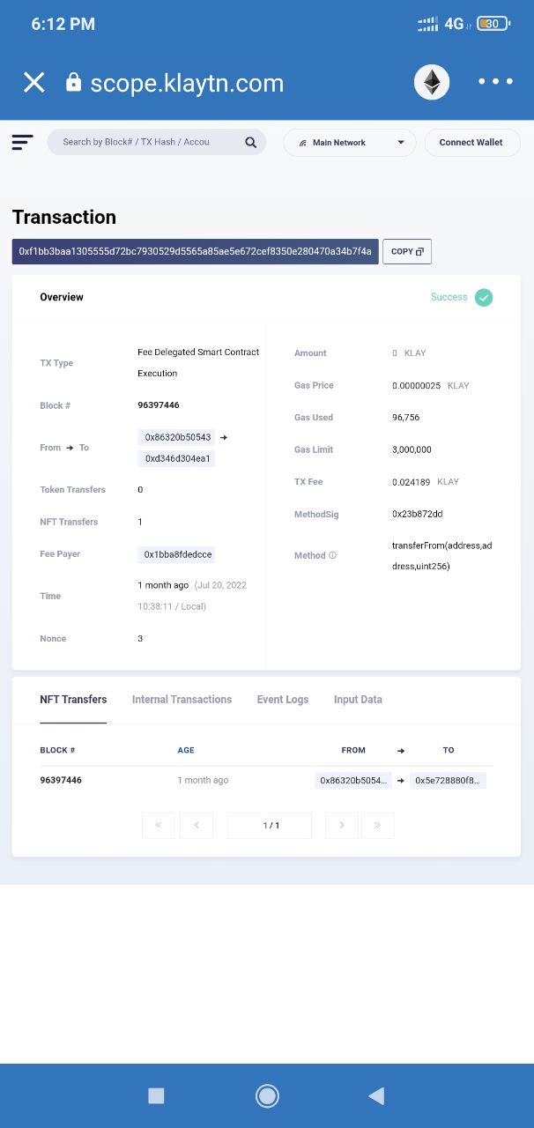The image size is (534, 1128).
Task: Copy the transaction hash
Action: tap(406, 251)
